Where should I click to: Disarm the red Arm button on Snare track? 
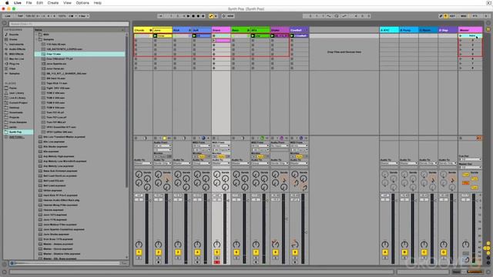click(x=216, y=262)
